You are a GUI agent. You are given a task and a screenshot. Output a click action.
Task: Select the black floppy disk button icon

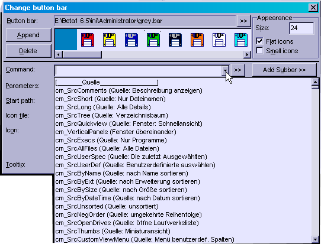175,40
